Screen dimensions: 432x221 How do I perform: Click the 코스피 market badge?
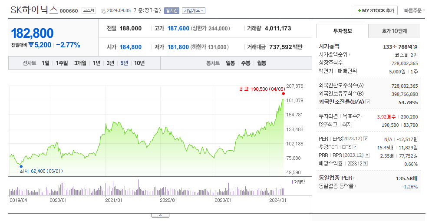coord(89,10)
